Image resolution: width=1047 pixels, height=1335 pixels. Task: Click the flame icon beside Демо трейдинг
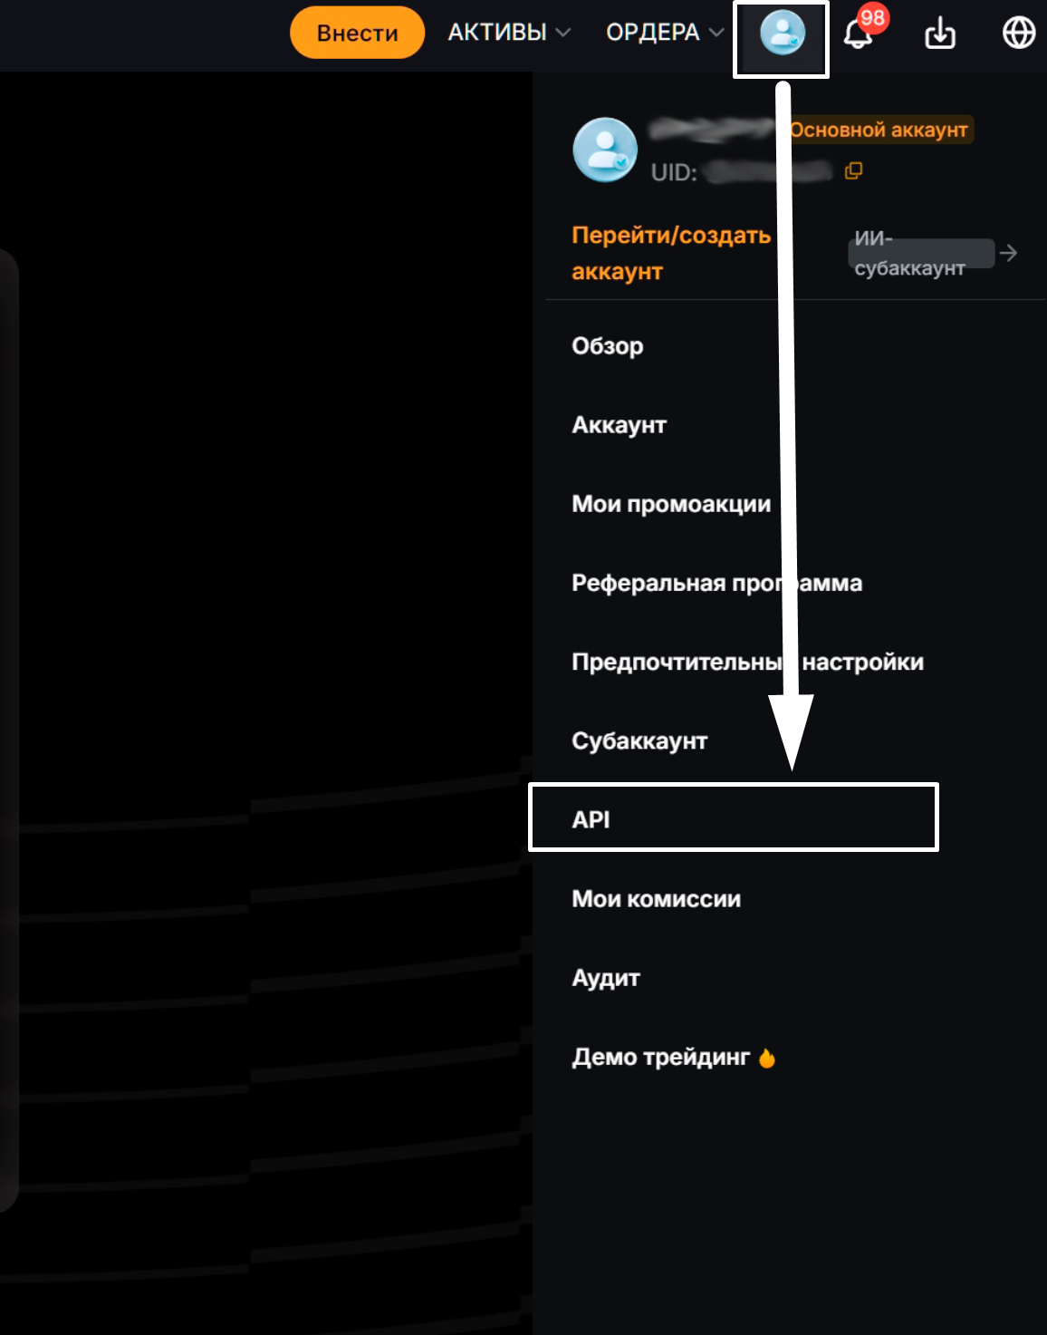coord(767,1058)
